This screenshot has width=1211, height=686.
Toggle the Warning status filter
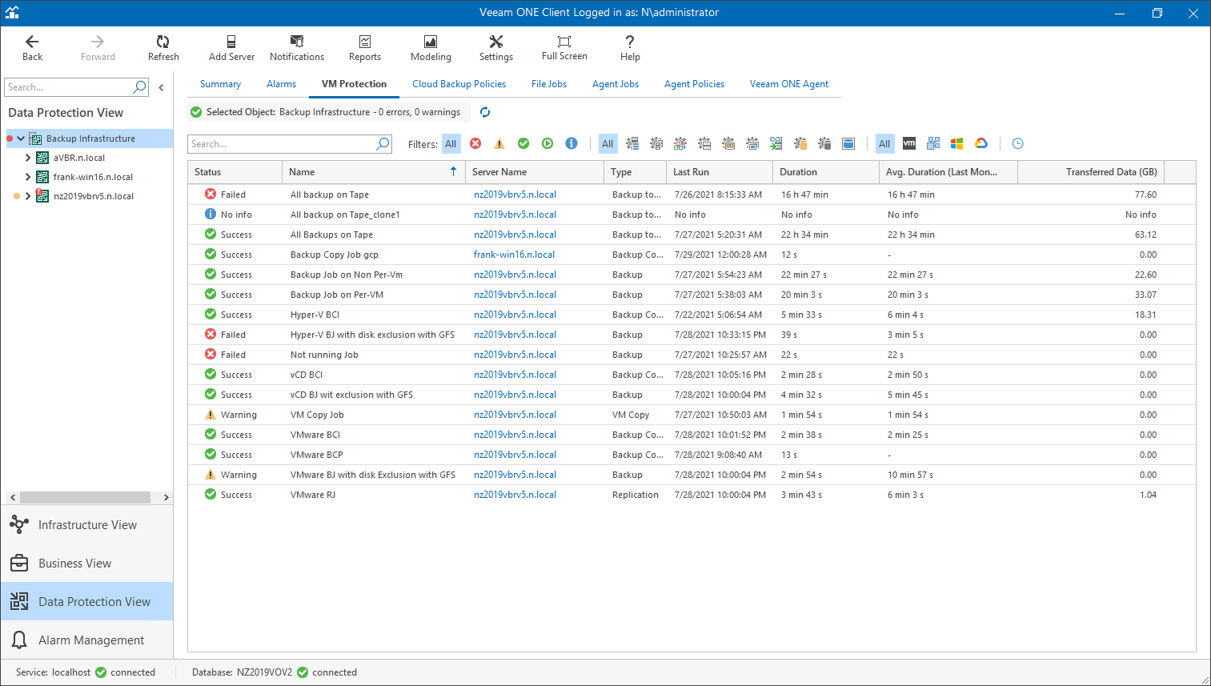(499, 144)
